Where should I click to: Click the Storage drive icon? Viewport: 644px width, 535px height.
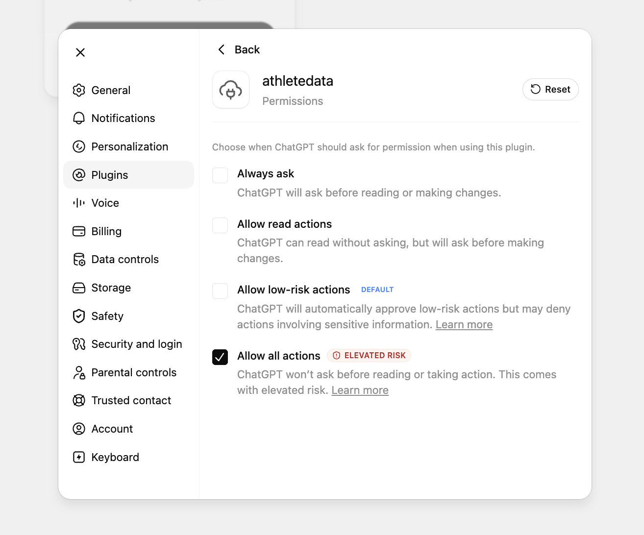pyautogui.click(x=79, y=288)
